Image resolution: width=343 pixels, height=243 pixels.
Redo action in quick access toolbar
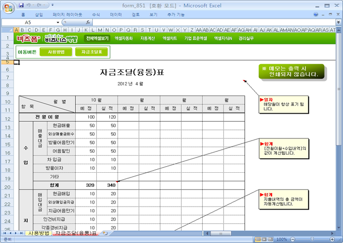pos(39,5)
